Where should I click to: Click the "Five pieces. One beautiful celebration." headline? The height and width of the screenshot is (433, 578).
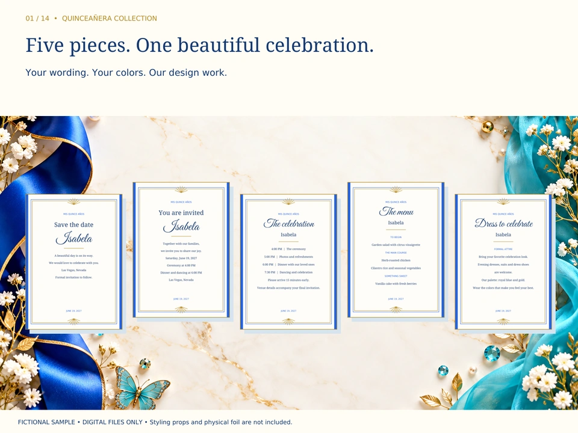[x=199, y=46]
